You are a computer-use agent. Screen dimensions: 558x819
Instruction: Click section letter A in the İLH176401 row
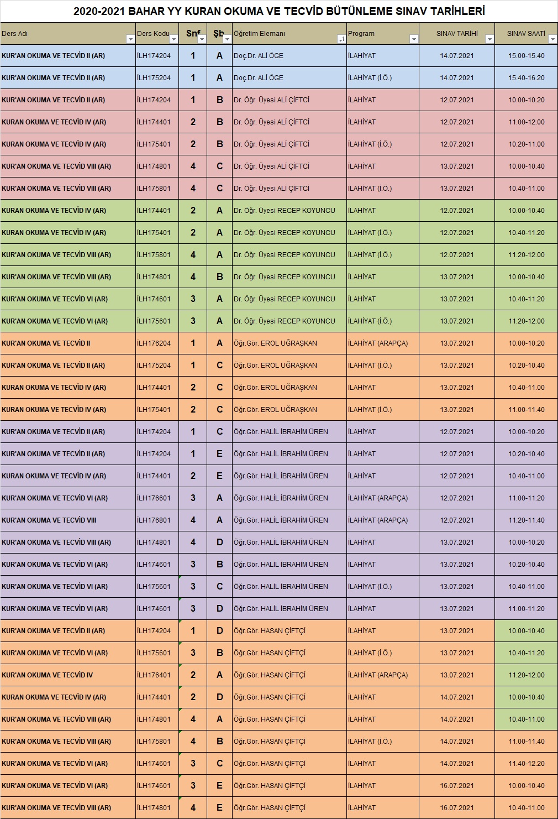[219, 675]
